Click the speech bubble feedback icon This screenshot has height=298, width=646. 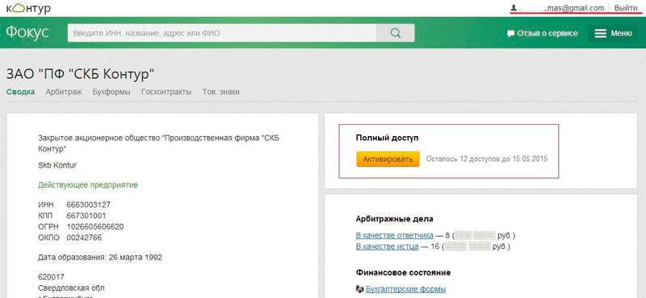click(x=511, y=34)
